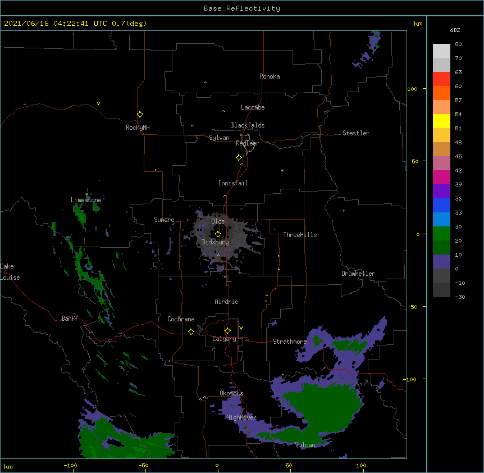
Task: Click the light blue swatch below legend value 33
Action: coord(441,219)
